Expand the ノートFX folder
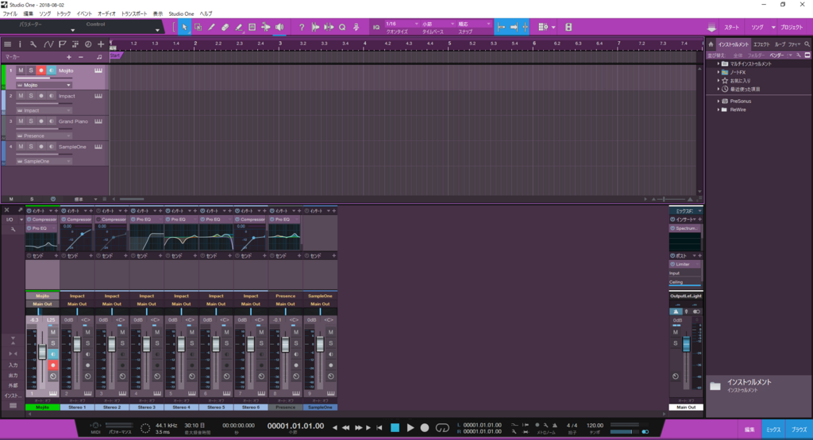 pos(718,72)
